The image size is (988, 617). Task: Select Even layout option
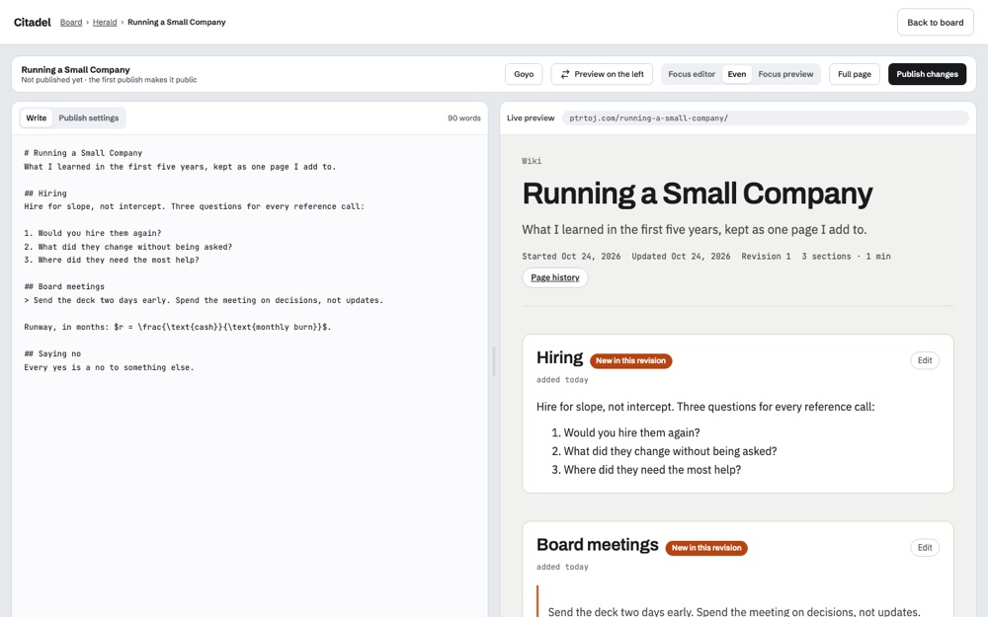(x=737, y=74)
